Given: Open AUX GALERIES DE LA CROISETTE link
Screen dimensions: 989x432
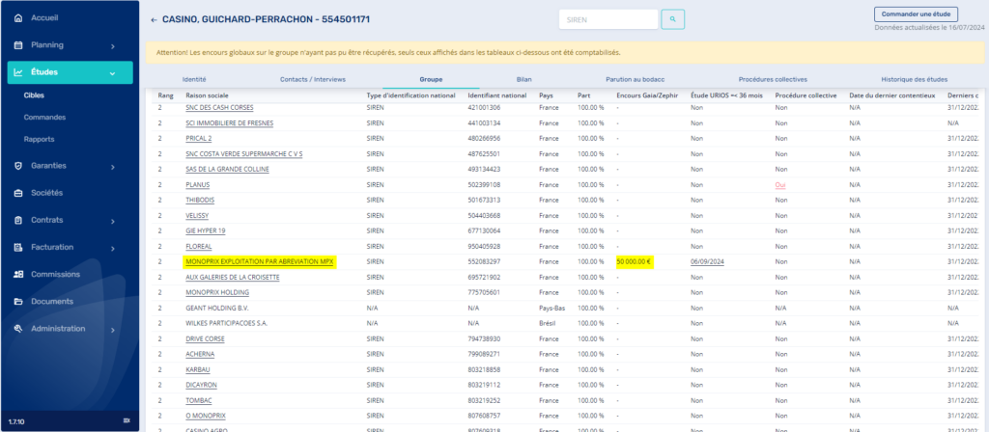Looking at the screenshot, I should pyautogui.click(x=233, y=277).
